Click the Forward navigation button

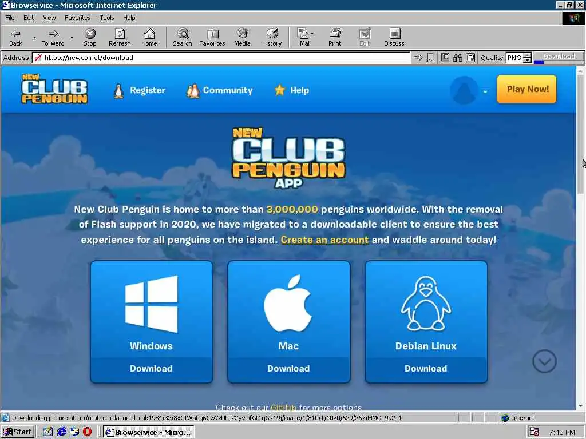pos(53,37)
